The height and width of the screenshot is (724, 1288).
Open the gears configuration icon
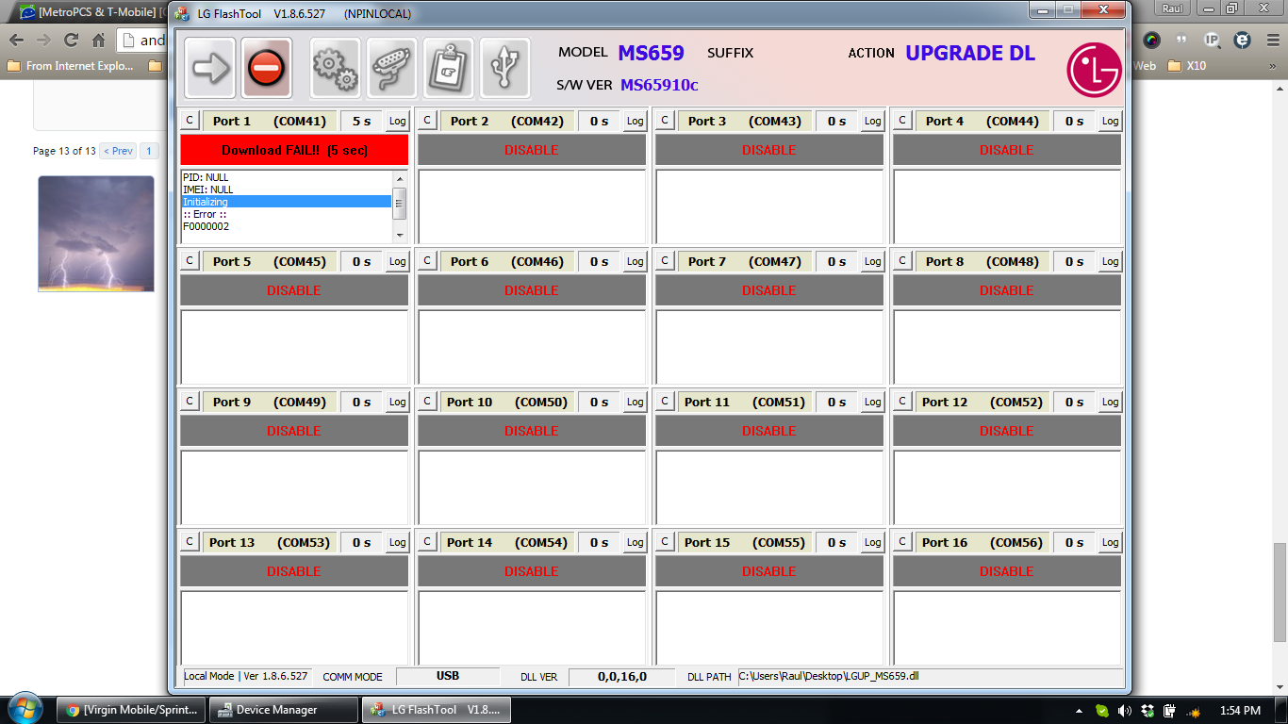click(335, 68)
